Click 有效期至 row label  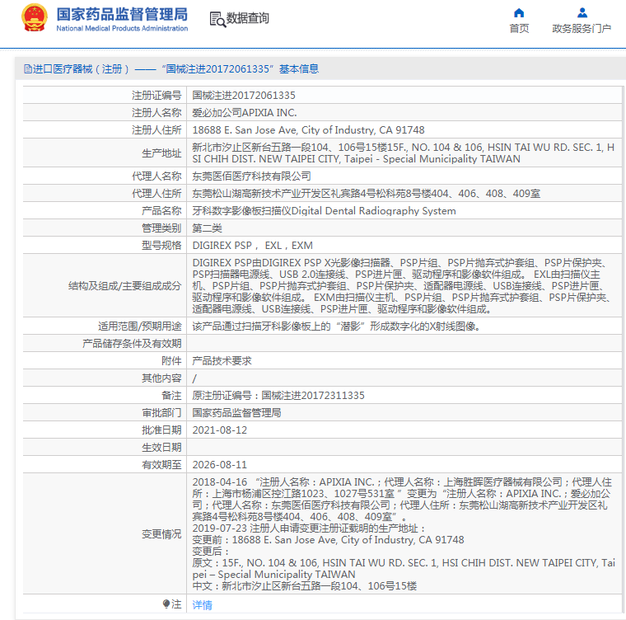161,465
